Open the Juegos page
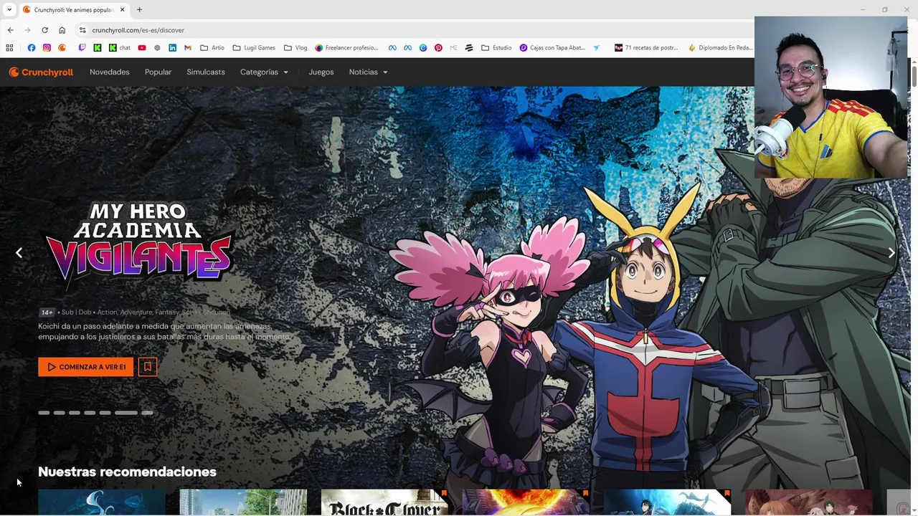 point(321,72)
